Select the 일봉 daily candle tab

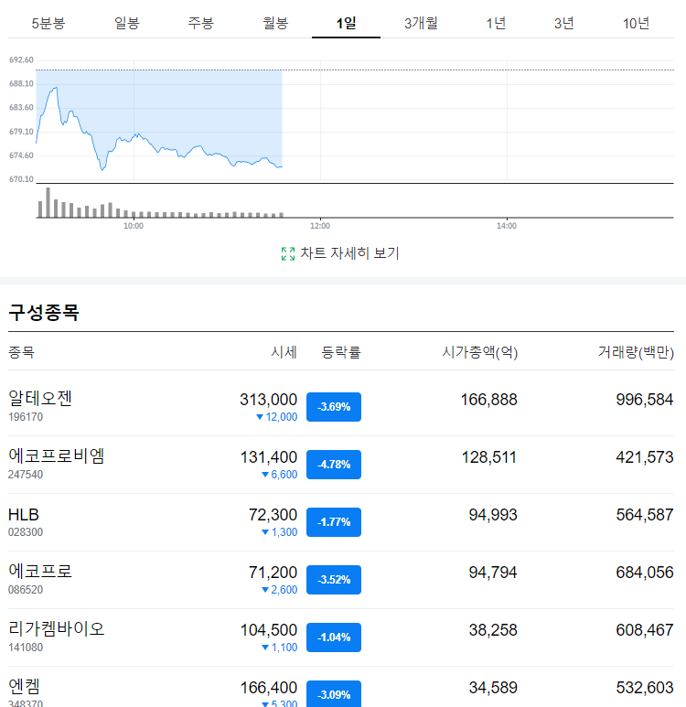[127, 23]
